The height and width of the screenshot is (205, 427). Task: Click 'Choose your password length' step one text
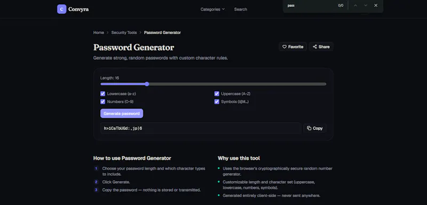[x=154, y=171]
